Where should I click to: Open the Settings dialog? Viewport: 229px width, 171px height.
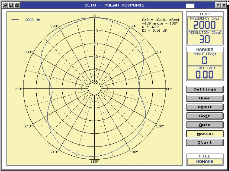[205, 89]
